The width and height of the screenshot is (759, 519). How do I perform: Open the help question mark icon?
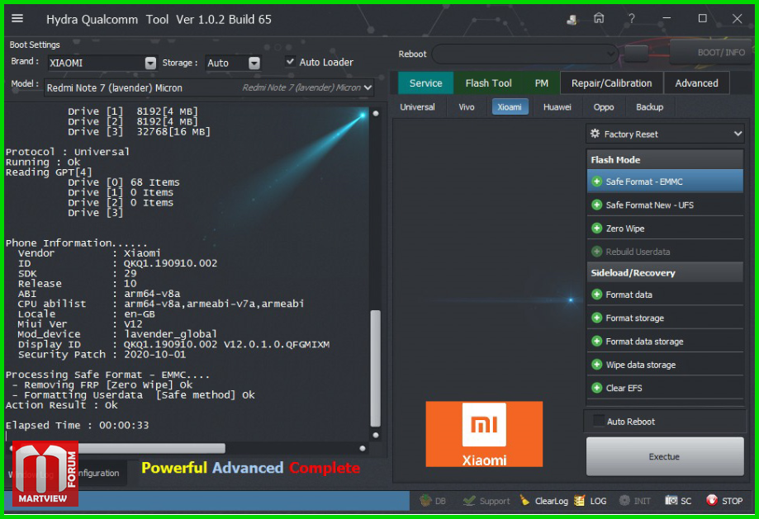[632, 19]
